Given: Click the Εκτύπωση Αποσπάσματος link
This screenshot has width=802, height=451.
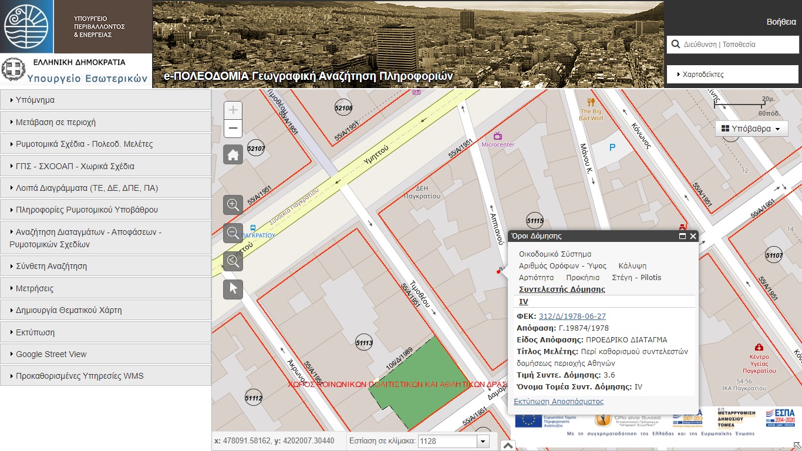Looking at the screenshot, I should tap(558, 402).
